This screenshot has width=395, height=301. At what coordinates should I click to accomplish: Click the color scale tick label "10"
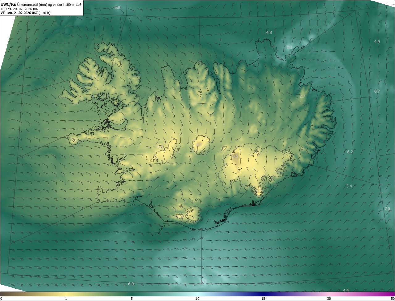(197, 299)
